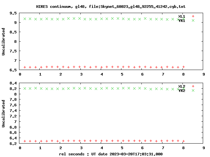Click the 7.5 tick label on top plot
Screen dimensions: 210x157
pos(13,51)
